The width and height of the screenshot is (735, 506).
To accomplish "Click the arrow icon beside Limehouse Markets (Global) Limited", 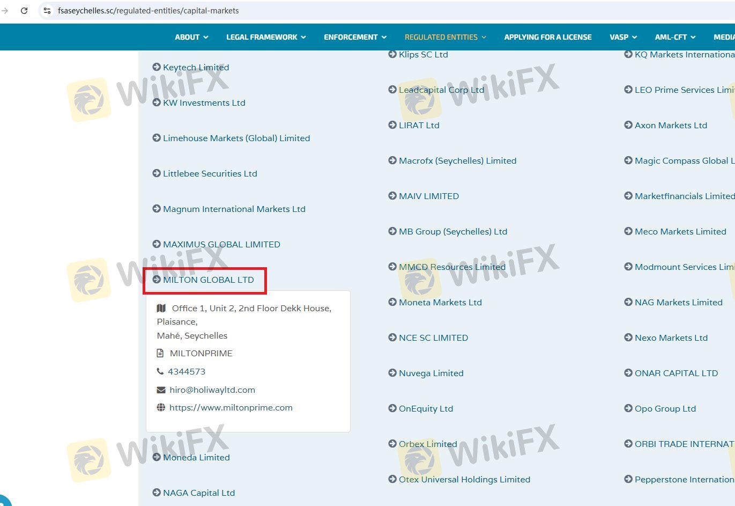I will point(157,138).
